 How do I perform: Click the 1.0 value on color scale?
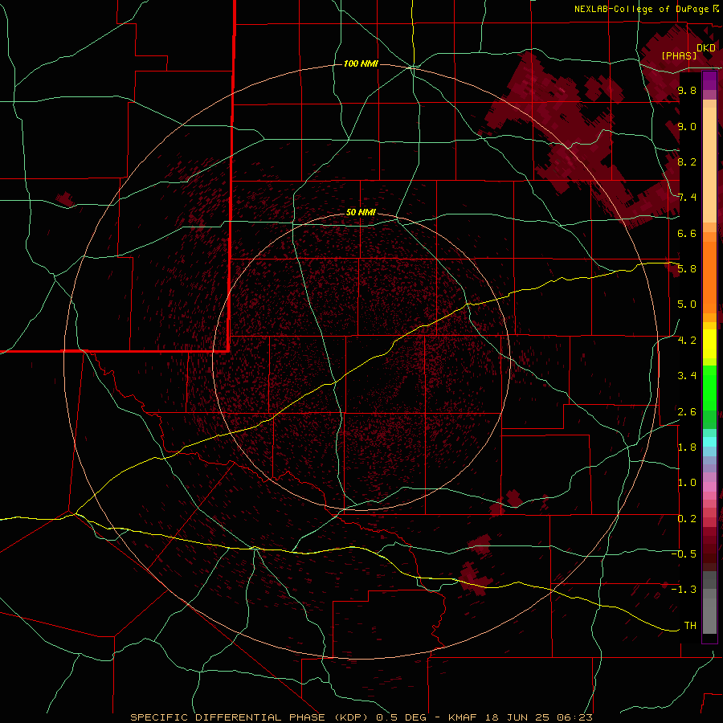coord(687,483)
